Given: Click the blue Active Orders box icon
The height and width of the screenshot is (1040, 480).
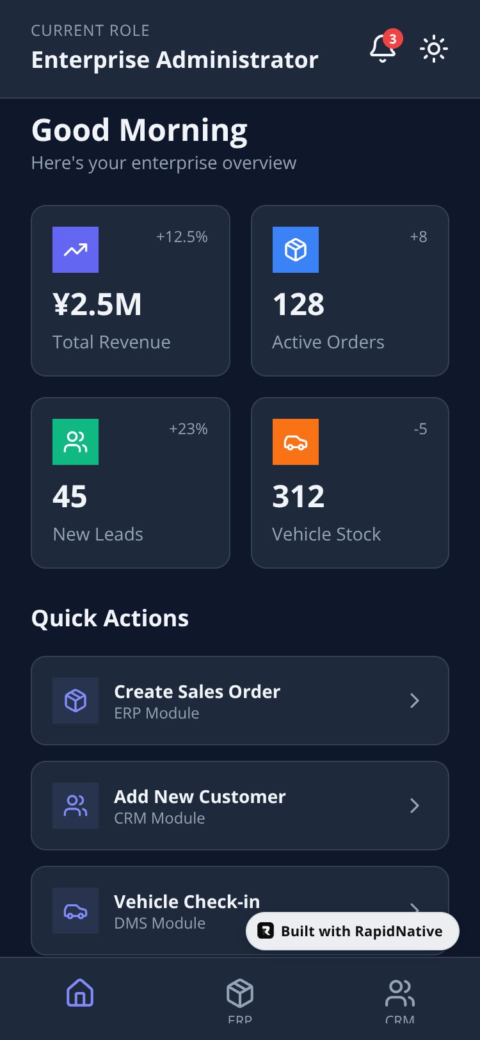Looking at the screenshot, I should (296, 250).
